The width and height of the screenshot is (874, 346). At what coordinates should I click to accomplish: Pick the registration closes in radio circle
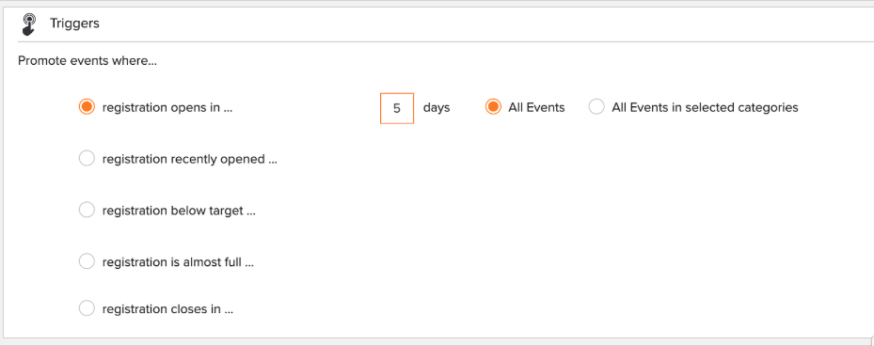(x=87, y=308)
